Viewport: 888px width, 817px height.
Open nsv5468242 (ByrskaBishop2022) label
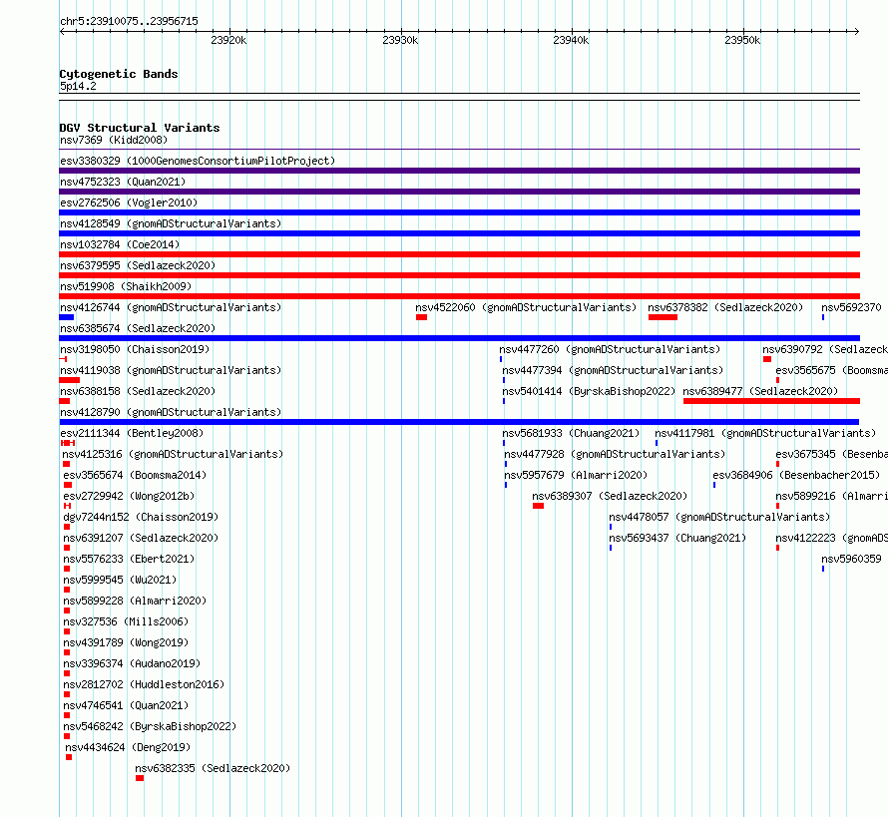tap(150, 726)
